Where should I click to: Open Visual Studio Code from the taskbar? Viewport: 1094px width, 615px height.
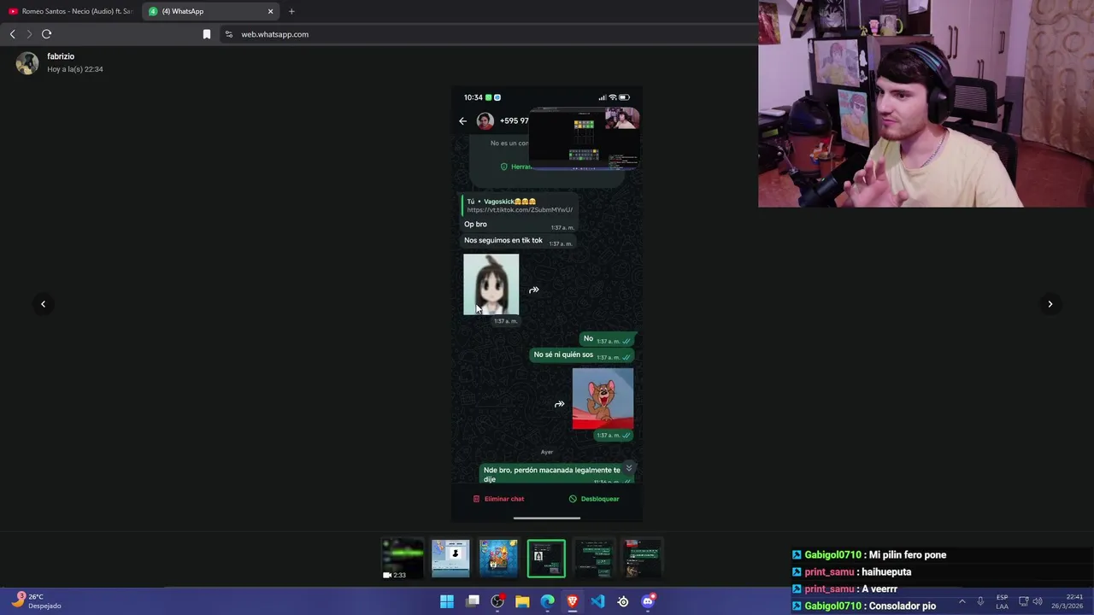pos(597,601)
